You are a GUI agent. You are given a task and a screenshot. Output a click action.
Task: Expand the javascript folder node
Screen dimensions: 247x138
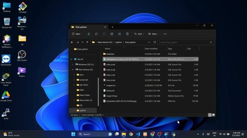[x=74, y=80]
